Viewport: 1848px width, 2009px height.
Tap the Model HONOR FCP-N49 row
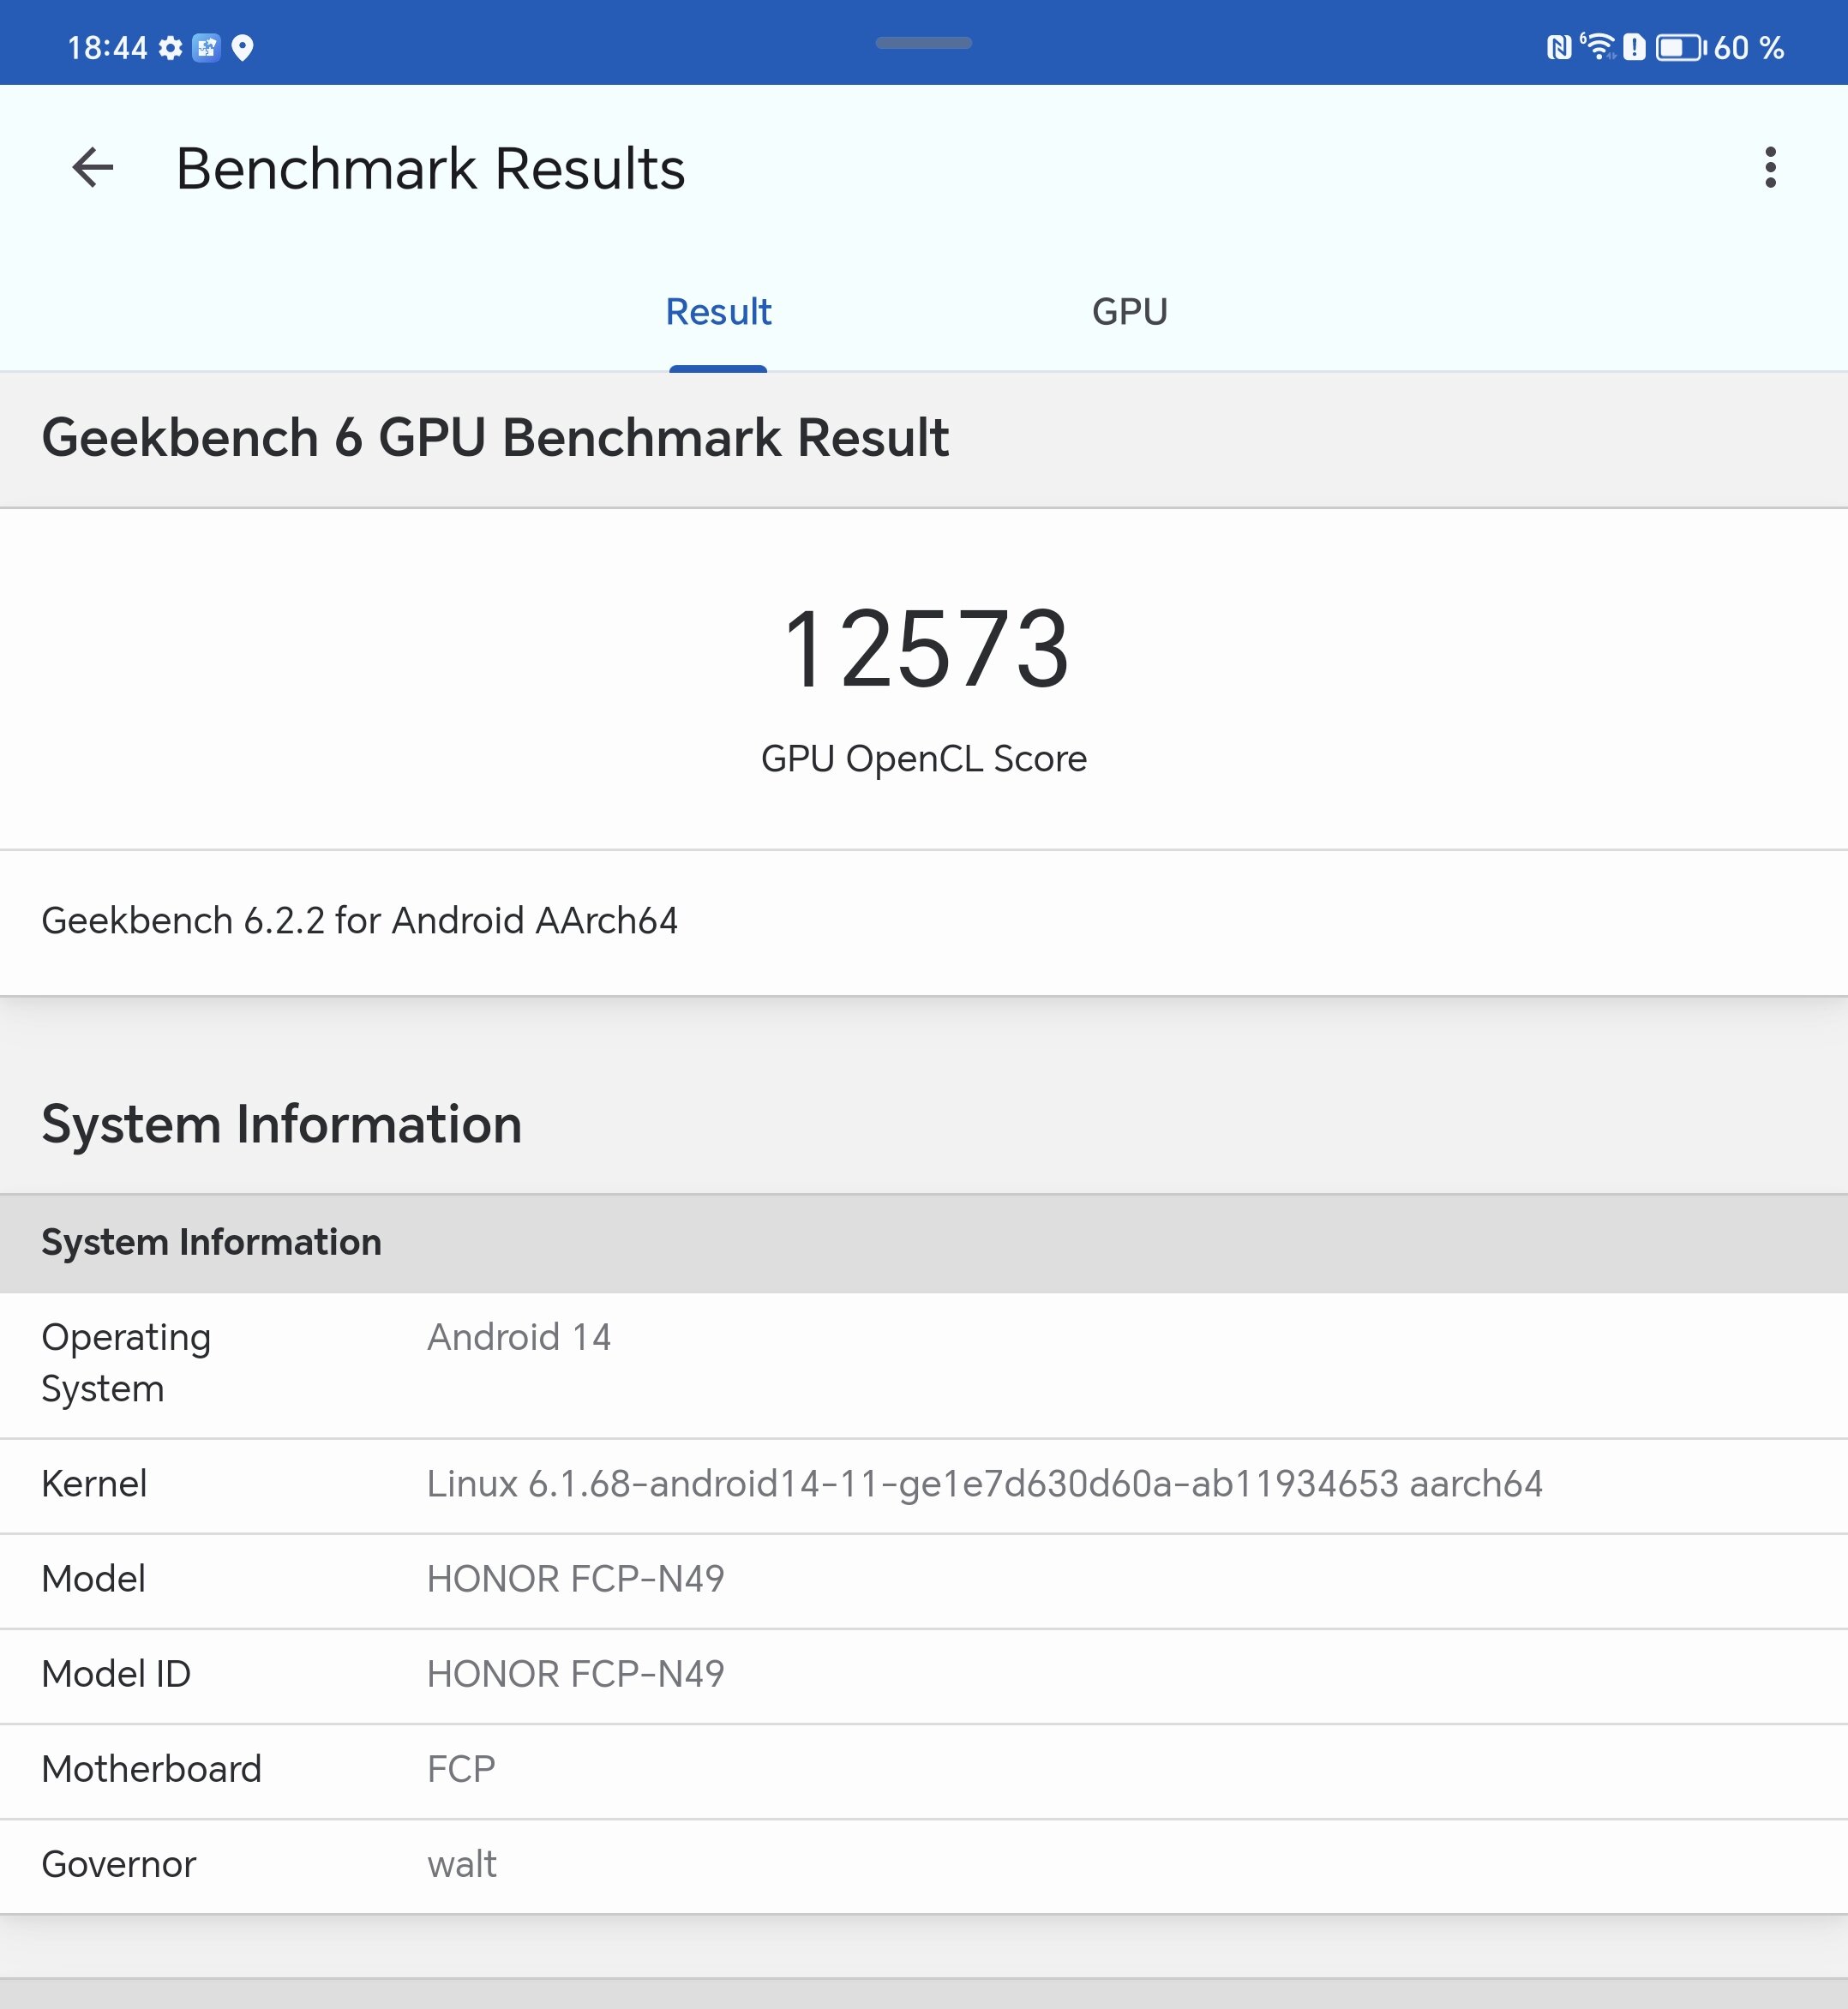coord(576,1579)
